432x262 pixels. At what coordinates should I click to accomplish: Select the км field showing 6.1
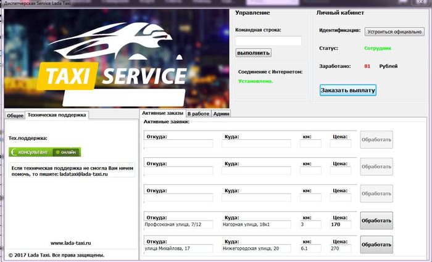click(310, 248)
